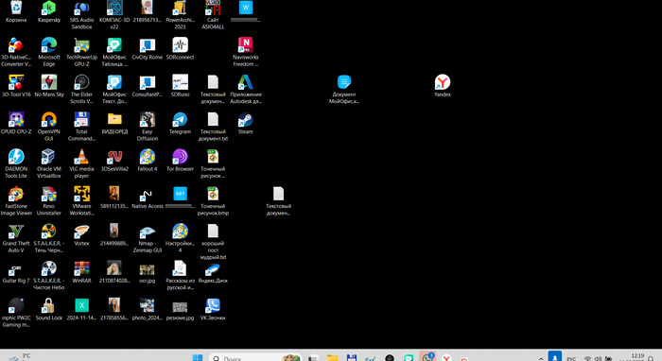Select the Grand Theft Auto V icon
Screen dimensions: 662x361
(x=16, y=238)
